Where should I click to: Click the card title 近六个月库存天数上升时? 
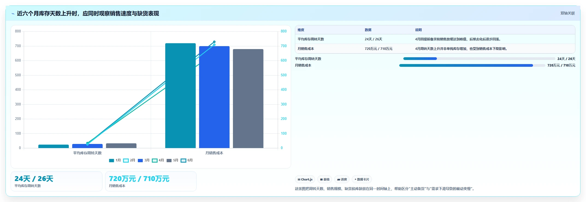[x=88, y=14]
